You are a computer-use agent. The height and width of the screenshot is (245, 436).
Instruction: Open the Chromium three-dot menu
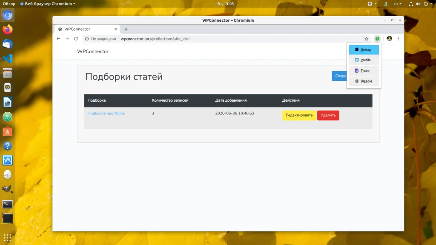[398, 39]
